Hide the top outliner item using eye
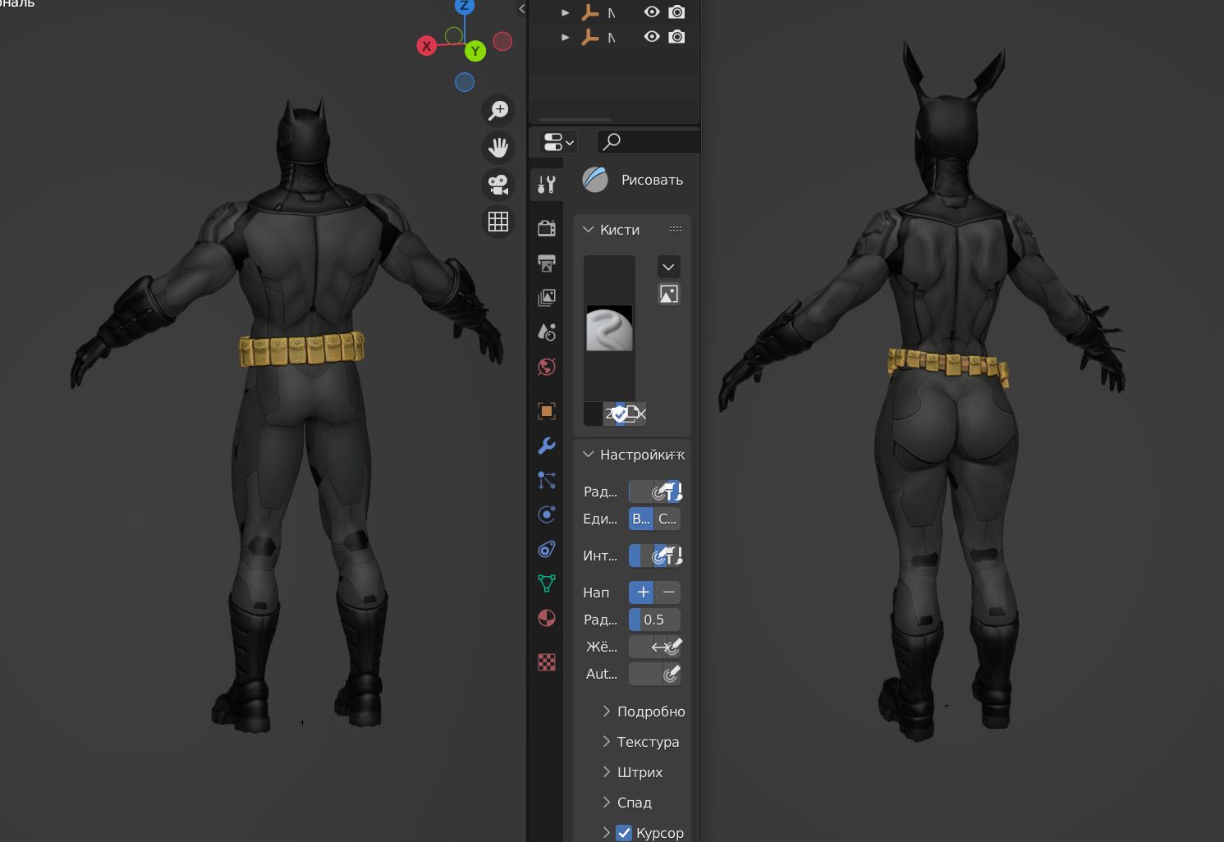Viewport: 1224px width, 842px height. (x=652, y=12)
